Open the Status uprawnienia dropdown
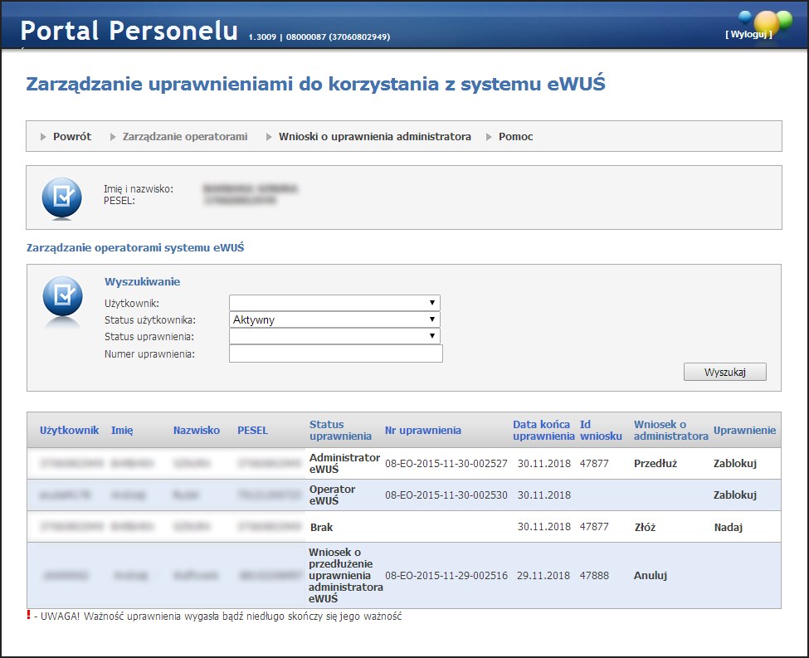This screenshot has height=658, width=809. coord(334,336)
